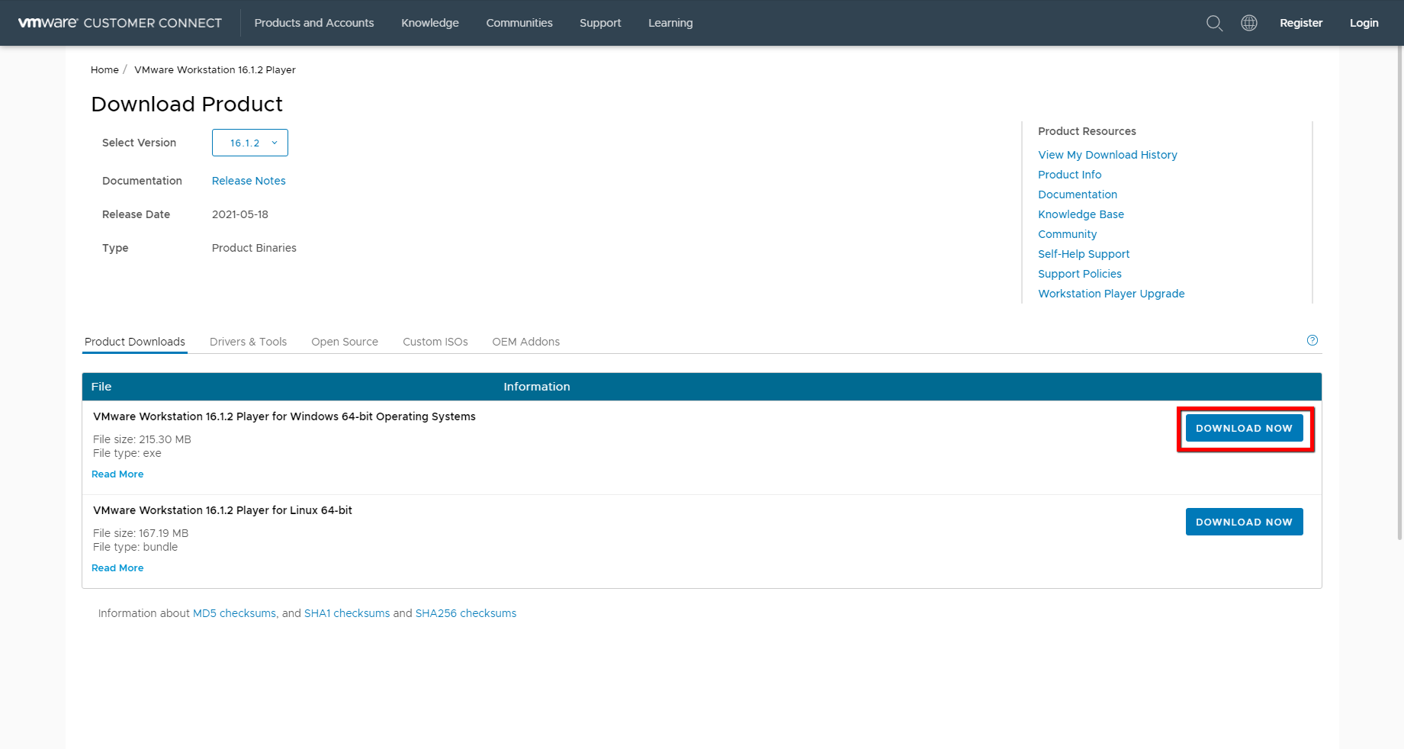Open Support Policies link

(x=1080, y=274)
